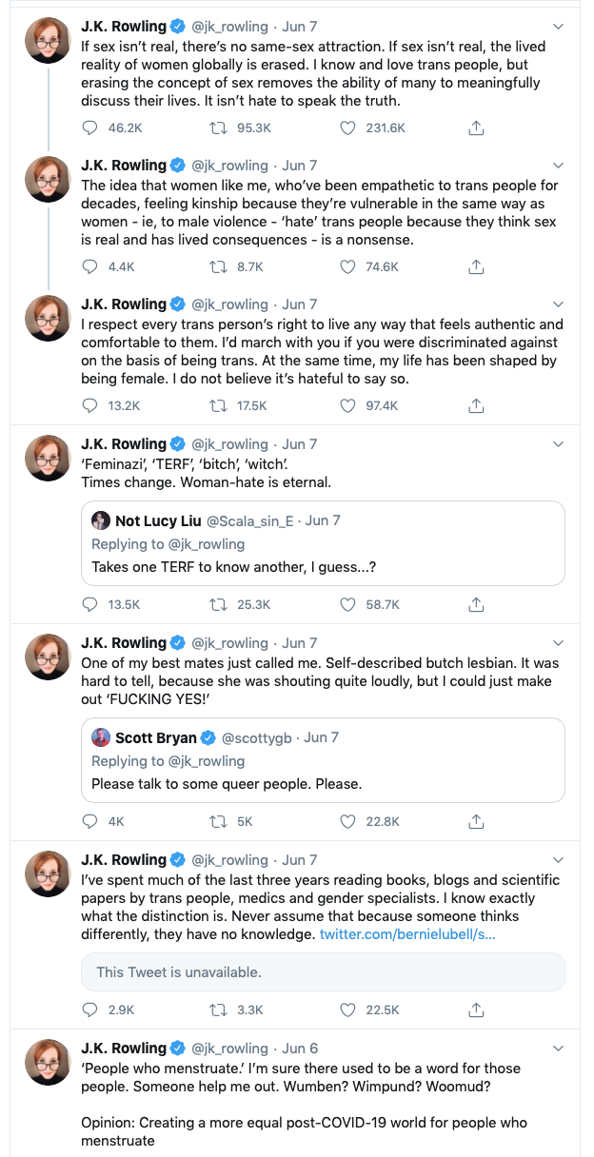This screenshot has width=594, height=1157.
Task: Open the twitter.com/bernielubell link
Action: (406, 934)
